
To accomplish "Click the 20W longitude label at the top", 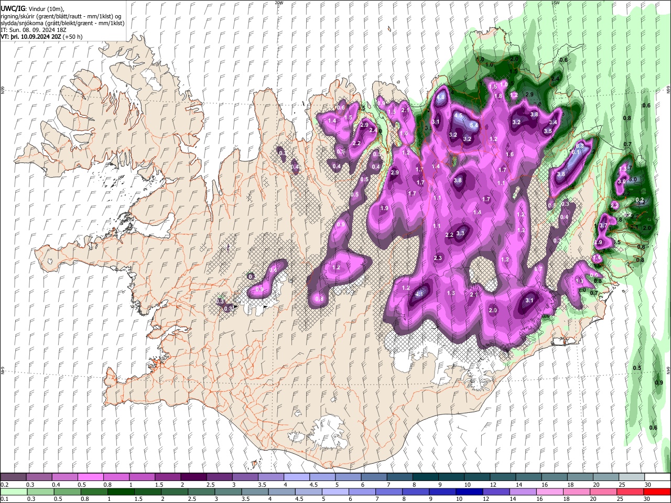I will click(x=279, y=3).
